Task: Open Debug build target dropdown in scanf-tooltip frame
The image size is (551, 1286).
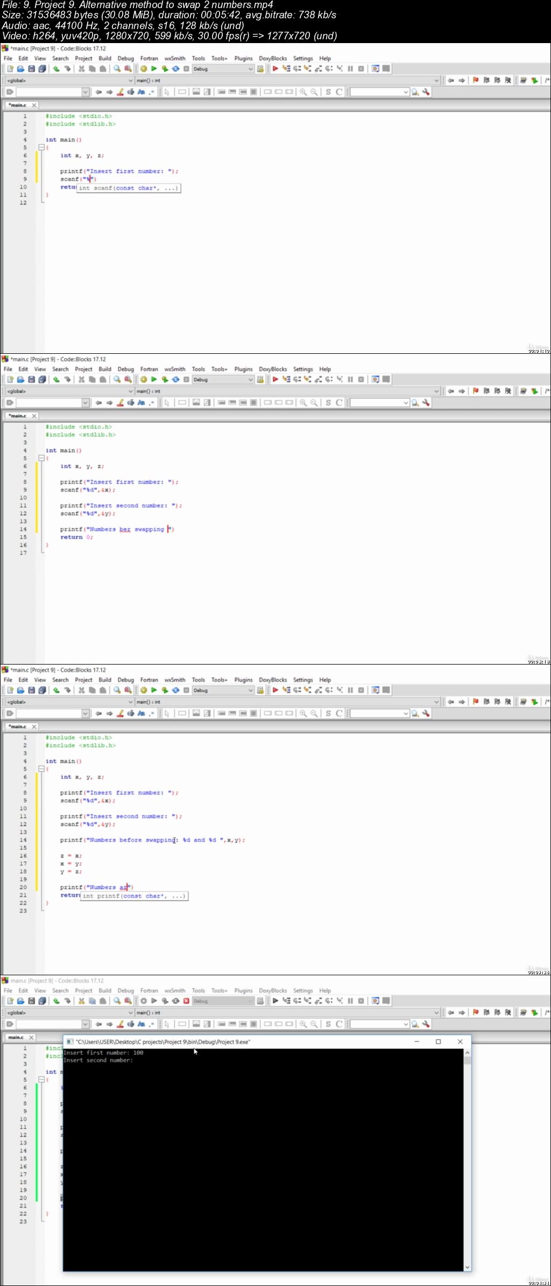Action: pos(223,69)
